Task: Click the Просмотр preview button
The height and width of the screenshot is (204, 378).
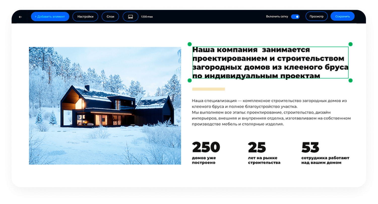Action: coord(317,16)
